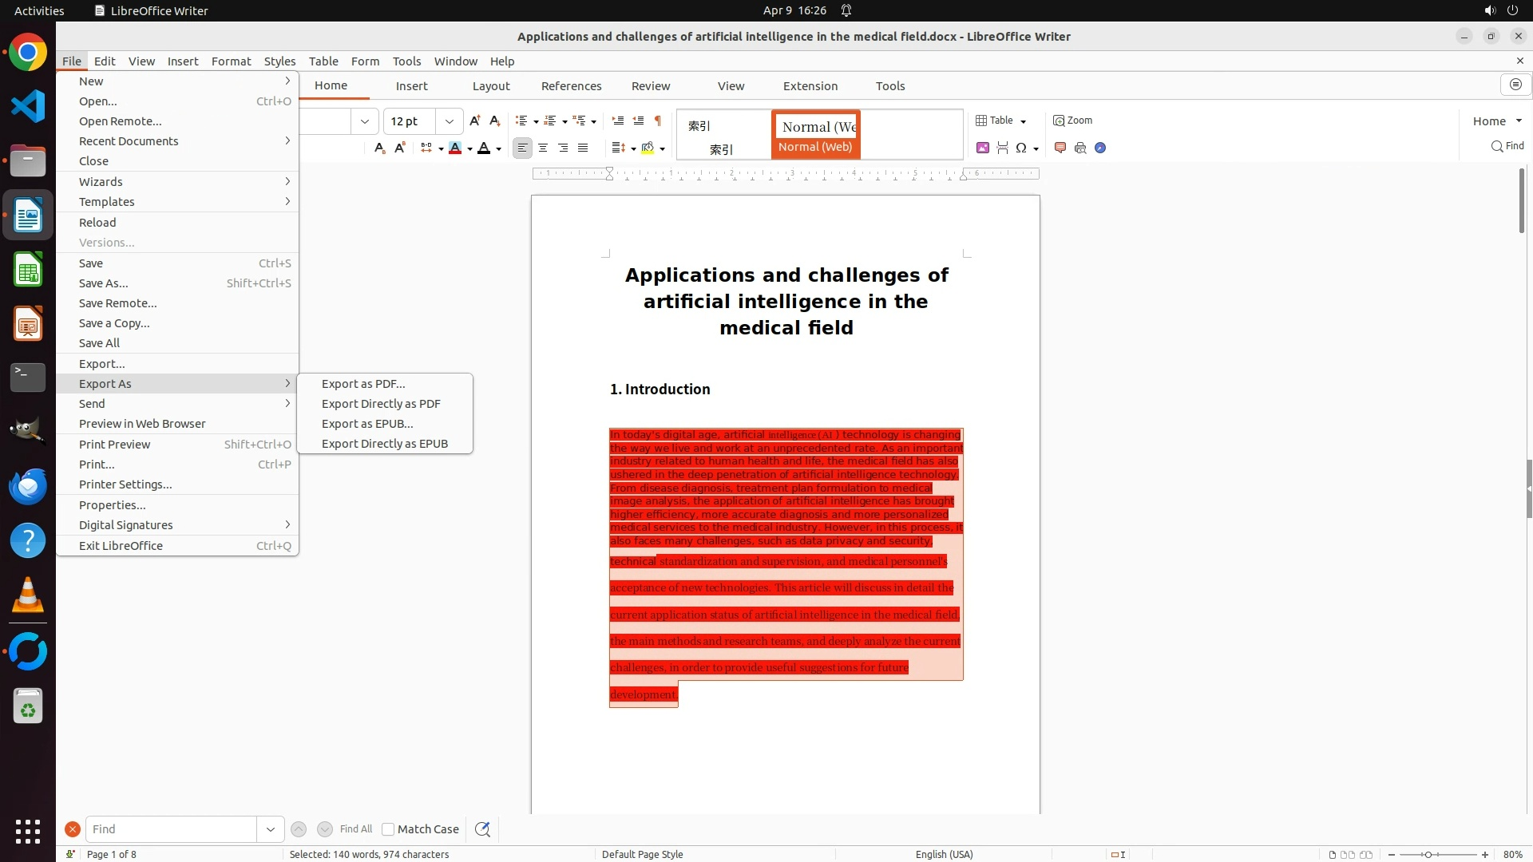Click the Insert Image icon
The height and width of the screenshot is (862, 1533).
(x=983, y=148)
